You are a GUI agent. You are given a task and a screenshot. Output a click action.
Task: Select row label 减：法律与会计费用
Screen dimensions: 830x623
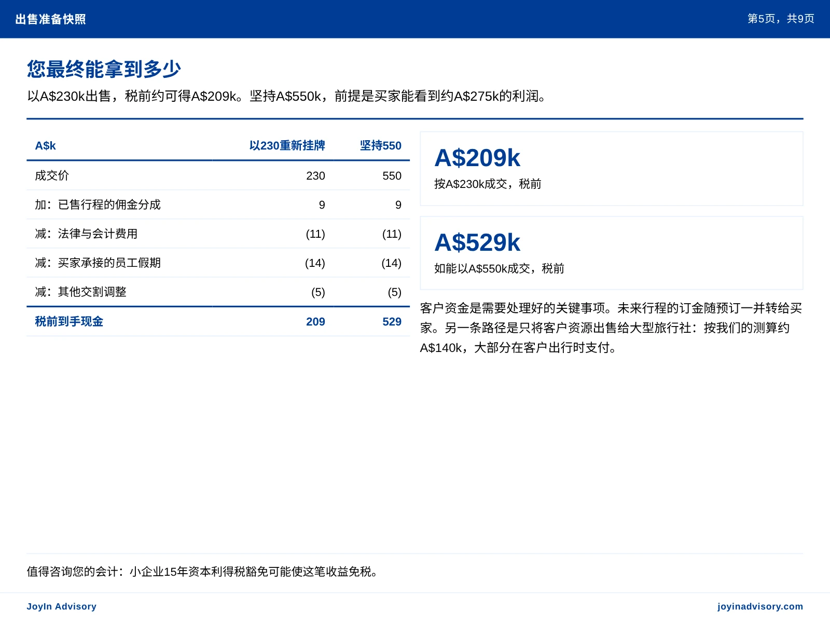coord(86,234)
